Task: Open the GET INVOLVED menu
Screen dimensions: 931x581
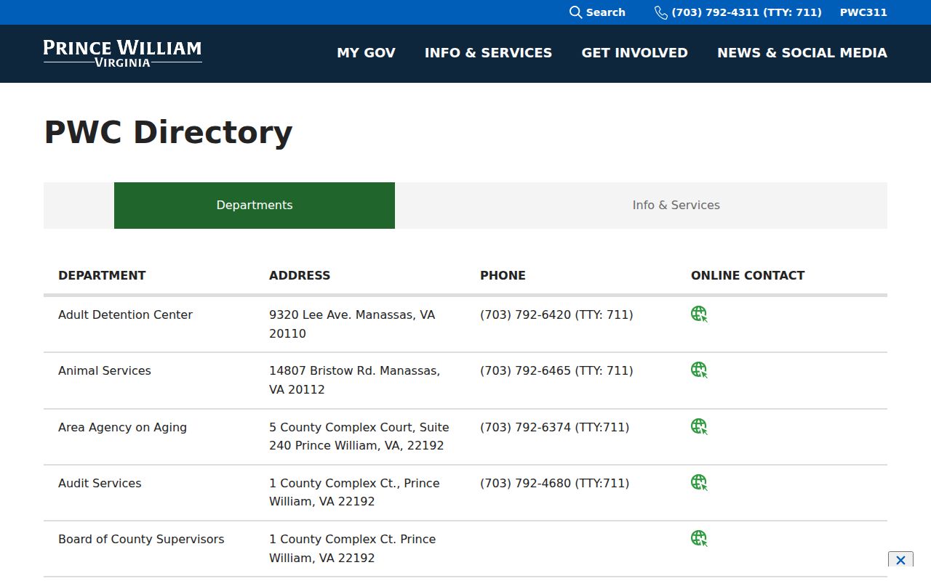Action: coord(634,53)
